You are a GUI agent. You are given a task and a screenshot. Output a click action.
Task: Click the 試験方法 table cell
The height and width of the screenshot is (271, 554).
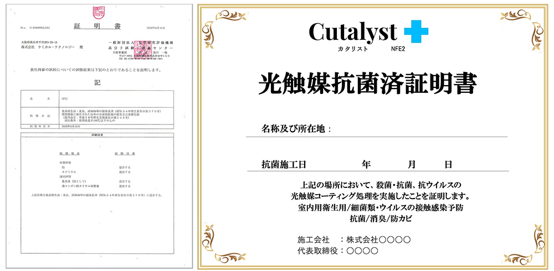pyautogui.click(x=40, y=116)
